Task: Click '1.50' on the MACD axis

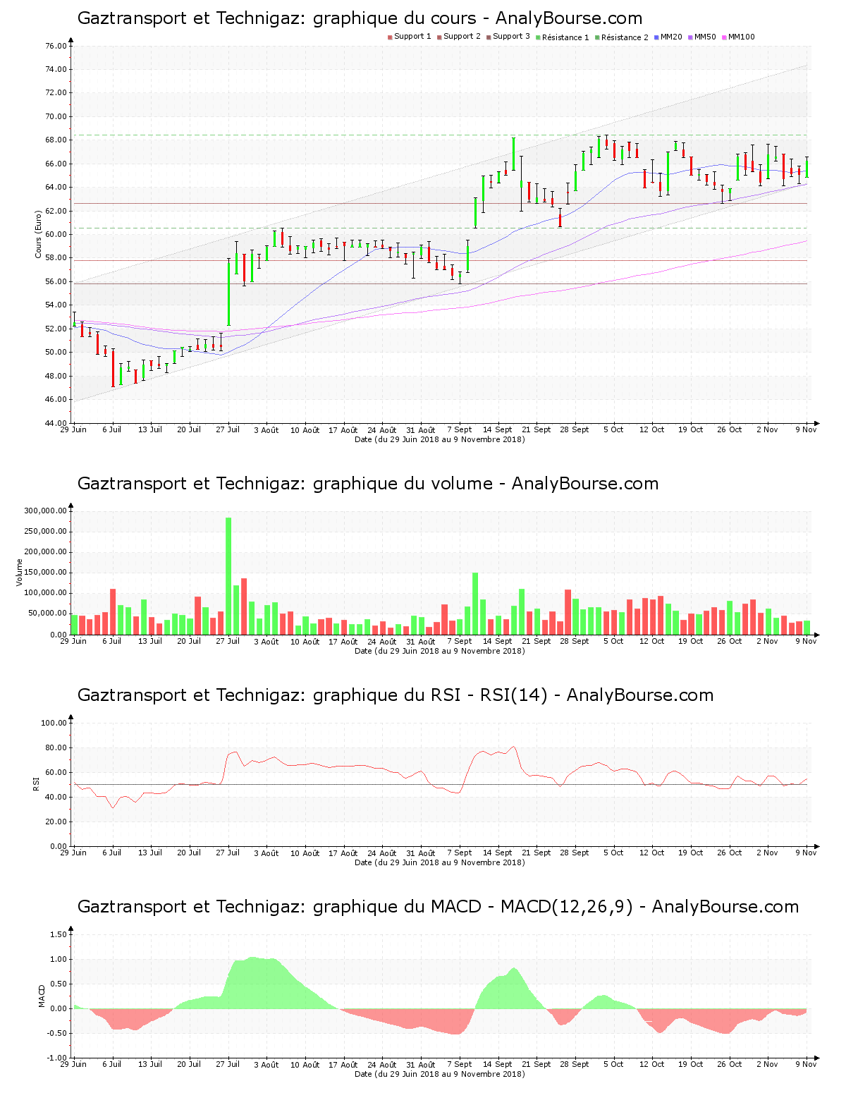Action: click(x=59, y=934)
